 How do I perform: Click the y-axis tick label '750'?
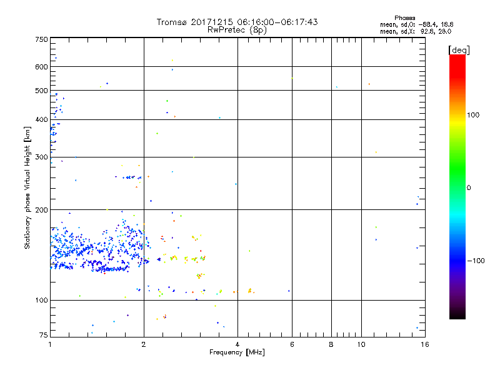click(x=41, y=39)
